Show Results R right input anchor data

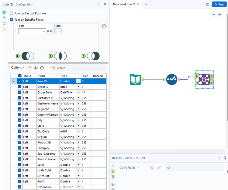point(113,177)
